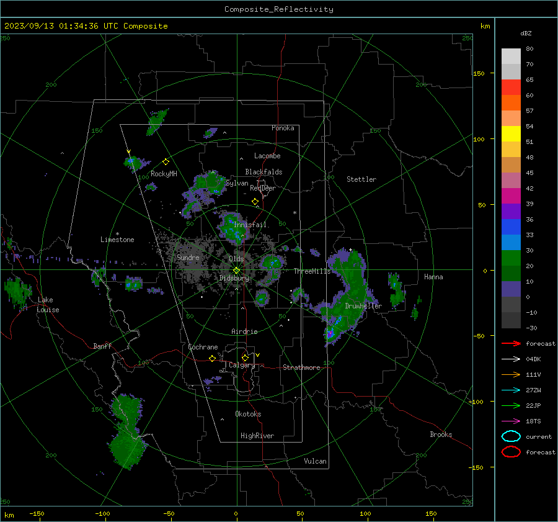Click the dBZ scale heading
Image resolution: width=558 pixels, height=522 pixels.
tap(526, 33)
